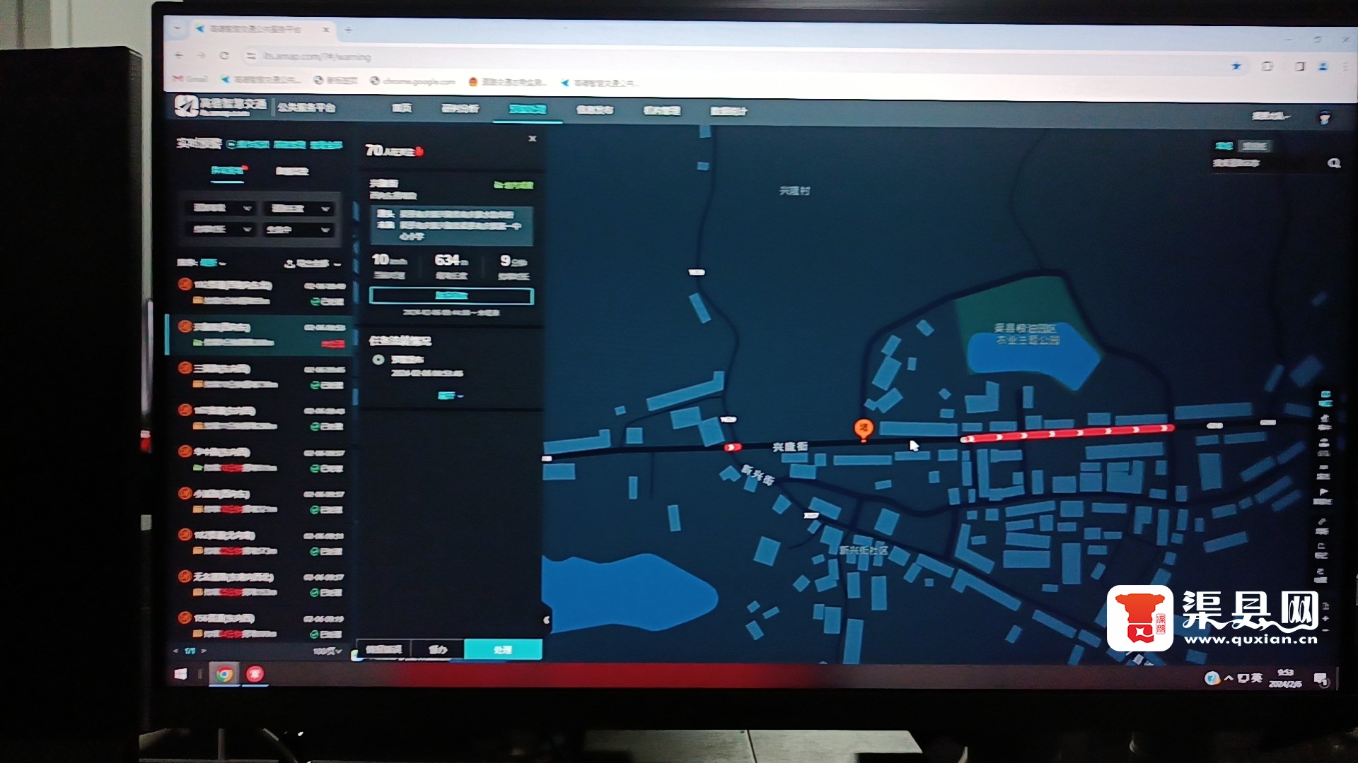Viewport: 1358px width, 763px height.
Task: Open the lower-right filter dropdown in alert panel
Action: pos(298,230)
